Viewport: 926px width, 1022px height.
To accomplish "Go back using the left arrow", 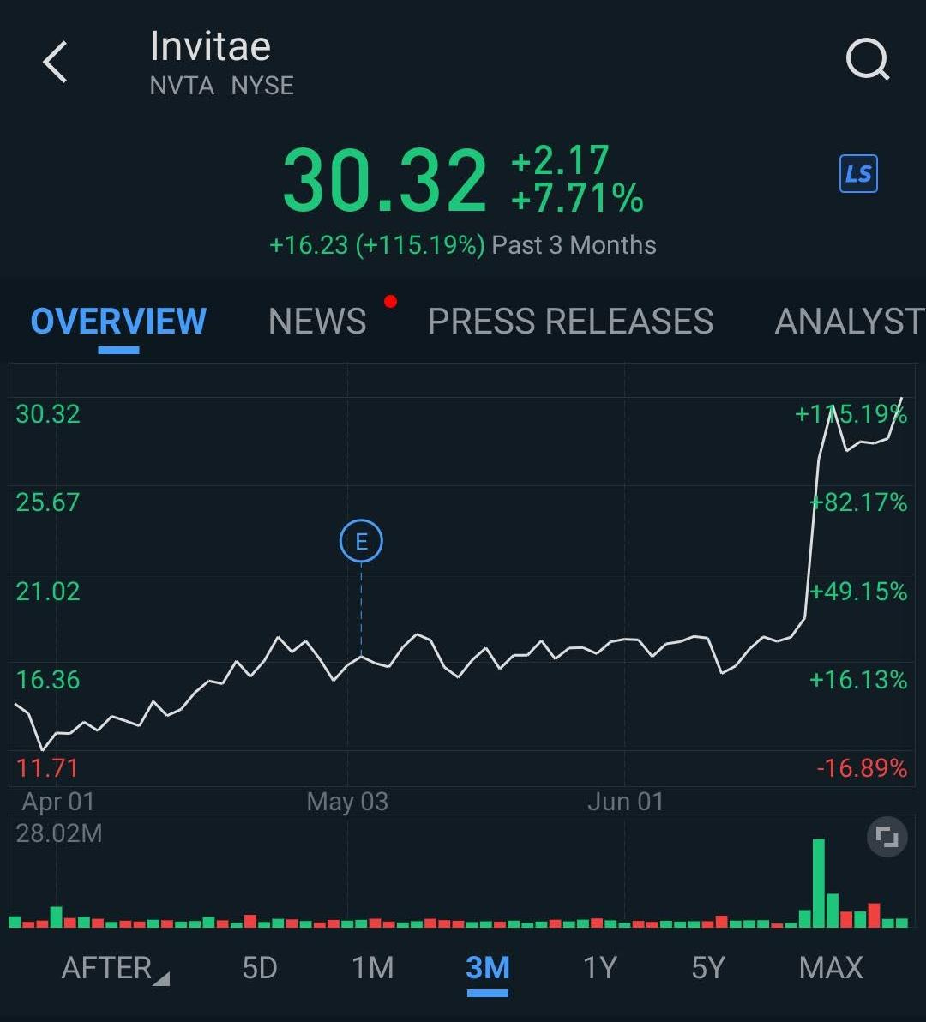I will pyautogui.click(x=55, y=62).
